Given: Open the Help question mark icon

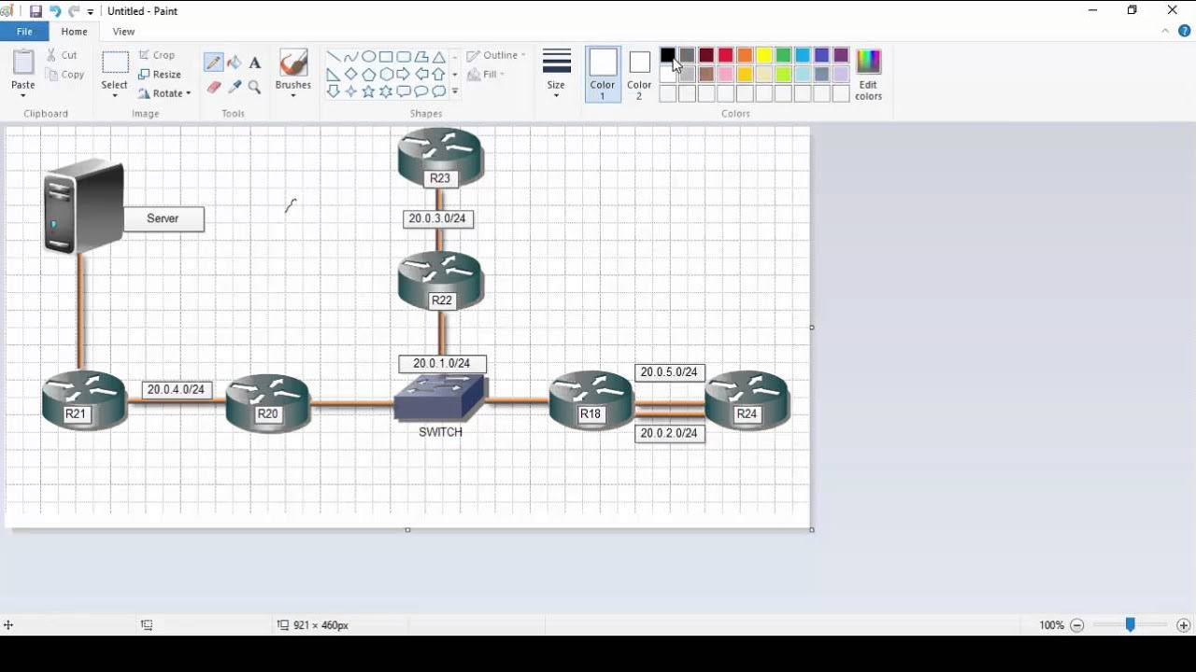Looking at the screenshot, I should [x=1185, y=31].
